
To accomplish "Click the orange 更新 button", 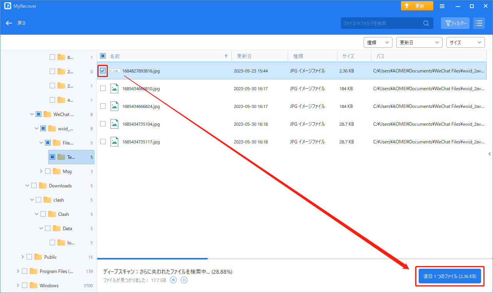I will [x=417, y=6].
